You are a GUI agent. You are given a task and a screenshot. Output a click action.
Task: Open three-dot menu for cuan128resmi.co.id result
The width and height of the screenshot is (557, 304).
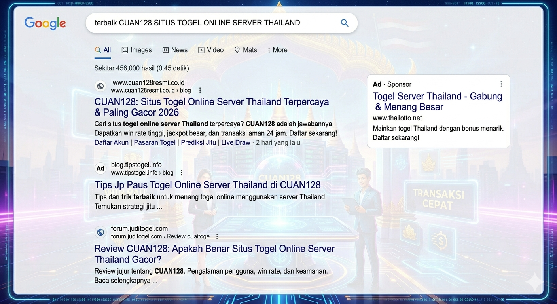[x=200, y=90]
